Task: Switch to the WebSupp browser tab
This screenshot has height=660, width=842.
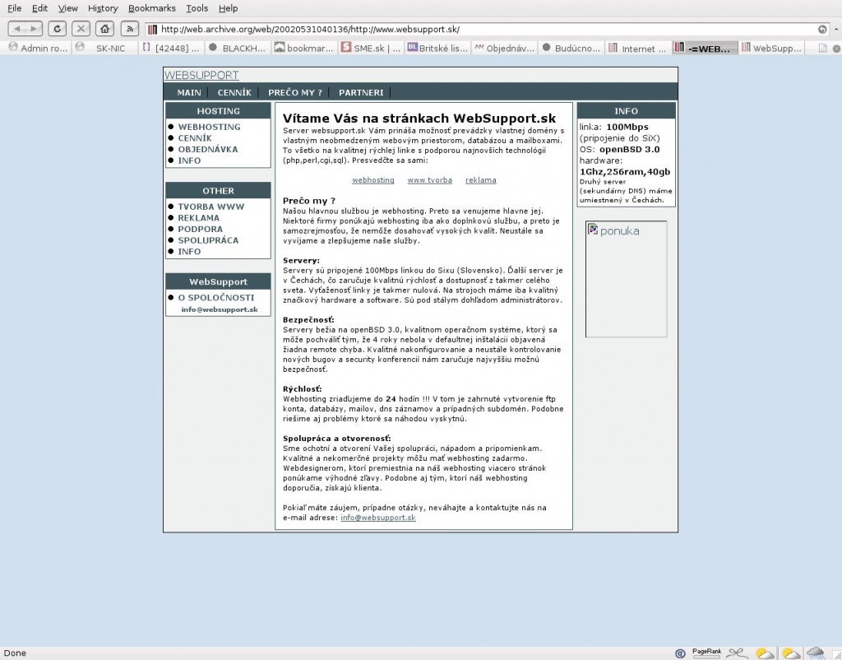Action: 771,48
